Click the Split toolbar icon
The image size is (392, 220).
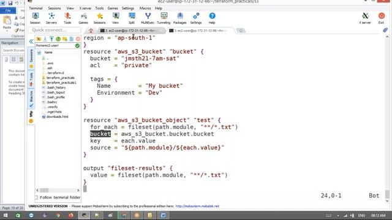coord(132,18)
